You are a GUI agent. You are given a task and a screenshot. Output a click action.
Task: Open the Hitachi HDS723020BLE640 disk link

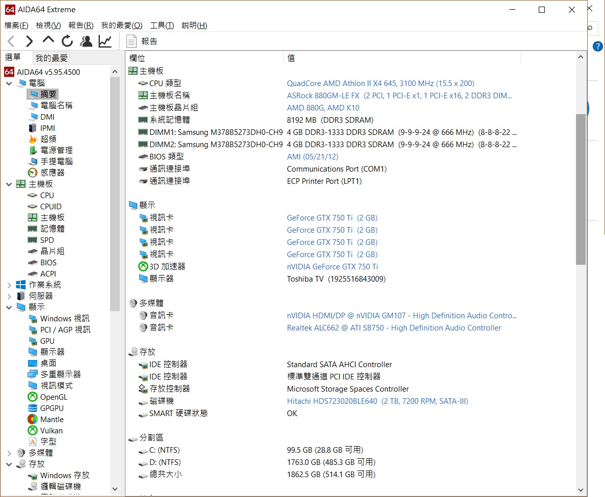point(377,401)
